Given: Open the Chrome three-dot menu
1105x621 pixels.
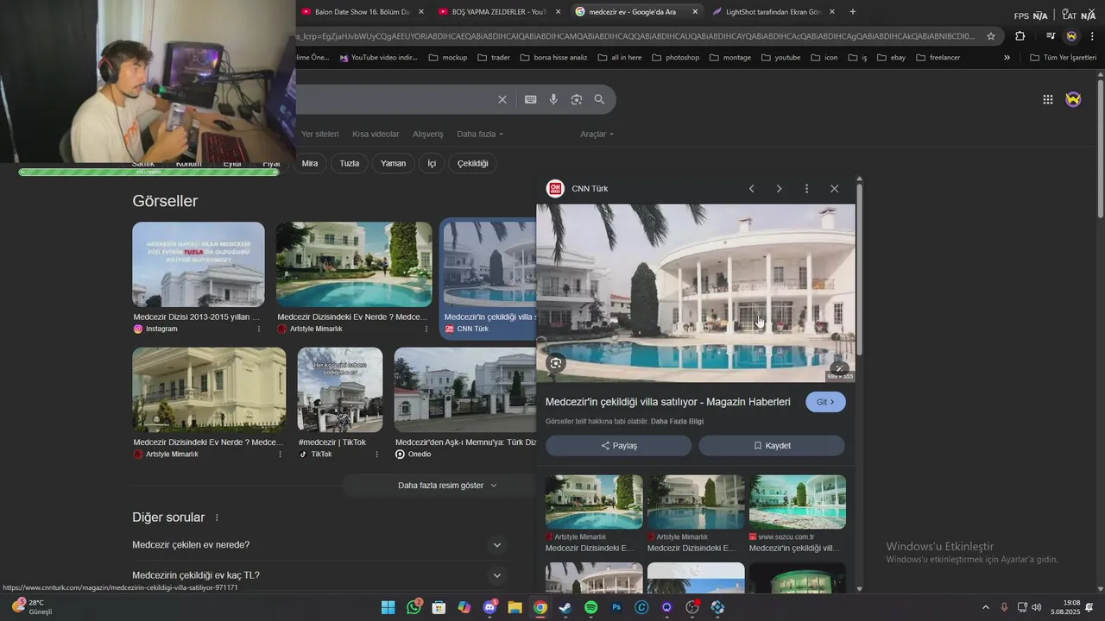Looking at the screenshot, I should coord(1093,36).
